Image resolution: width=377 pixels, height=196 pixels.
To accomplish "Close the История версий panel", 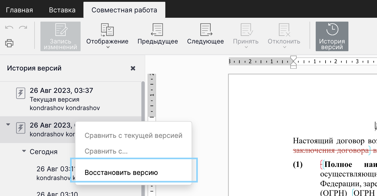I will (133, 68).
